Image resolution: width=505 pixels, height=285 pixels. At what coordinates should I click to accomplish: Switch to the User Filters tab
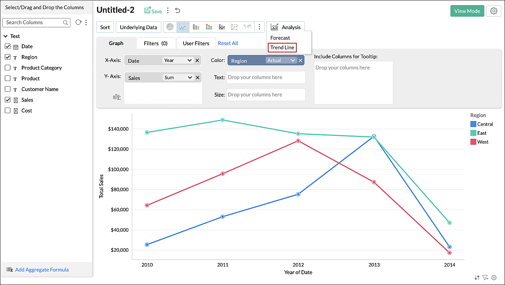pyautogui.click(x=196, y=44)
